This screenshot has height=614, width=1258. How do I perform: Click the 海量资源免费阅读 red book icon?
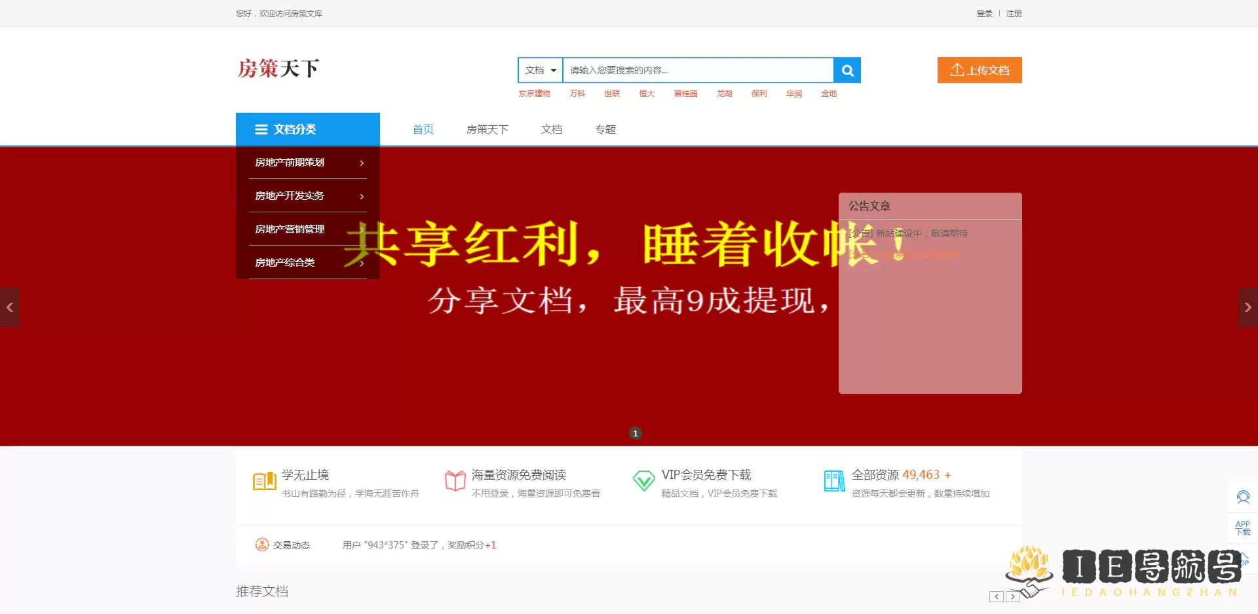coord(454,481)
